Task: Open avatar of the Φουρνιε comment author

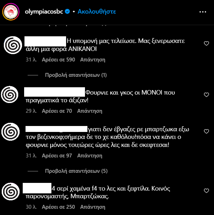Action: point(9,95)
